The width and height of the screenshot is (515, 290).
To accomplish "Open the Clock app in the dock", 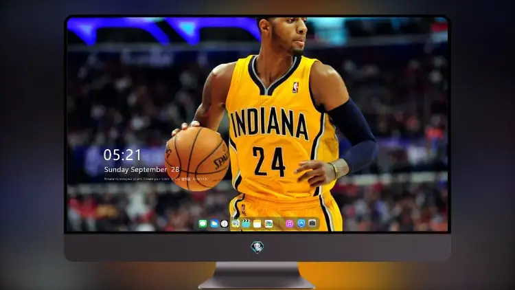I will [225, 224].
